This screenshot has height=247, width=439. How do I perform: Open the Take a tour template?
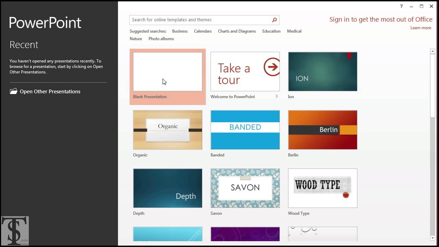click(x=245, y=72)
